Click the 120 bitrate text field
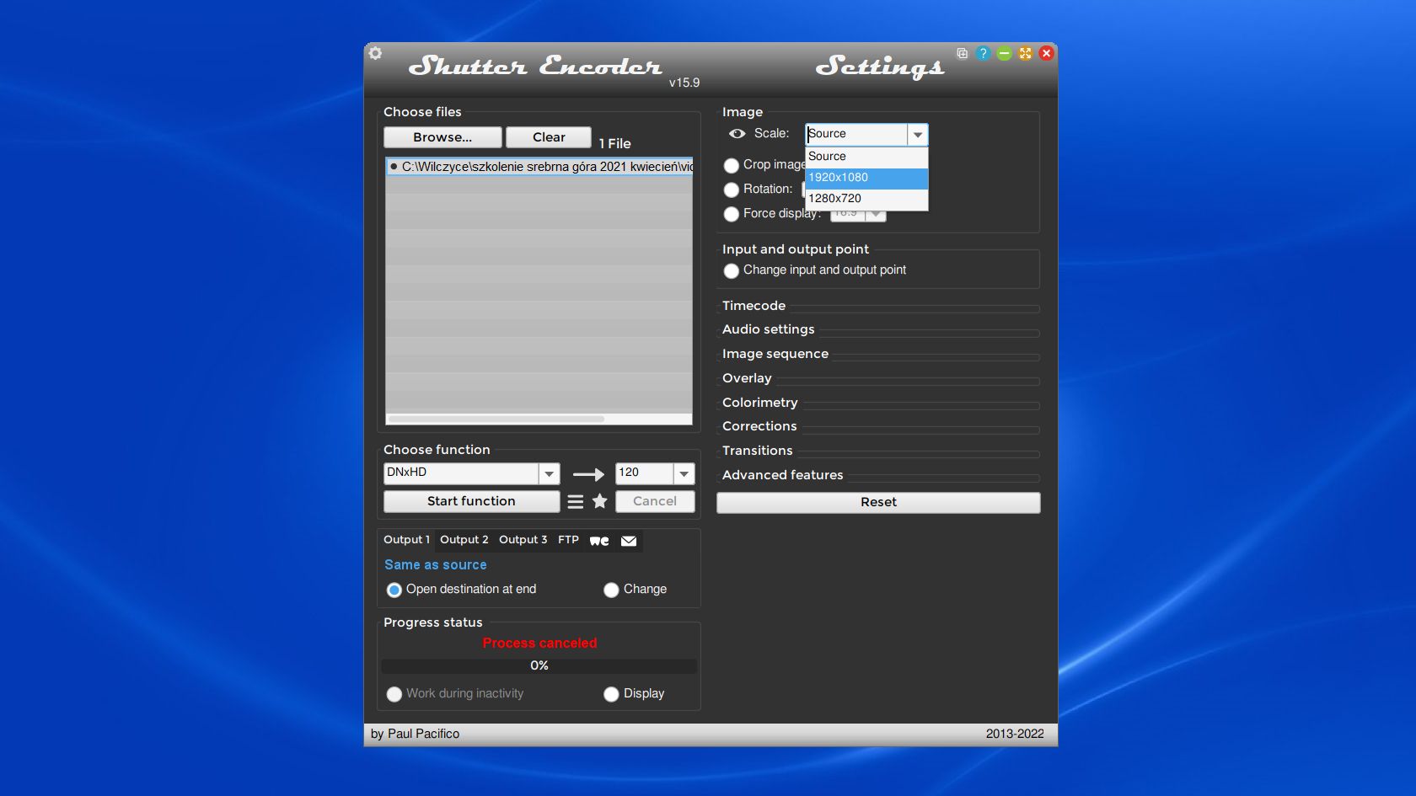Viewport: 1416px width, 796px height. coord(645,473)
